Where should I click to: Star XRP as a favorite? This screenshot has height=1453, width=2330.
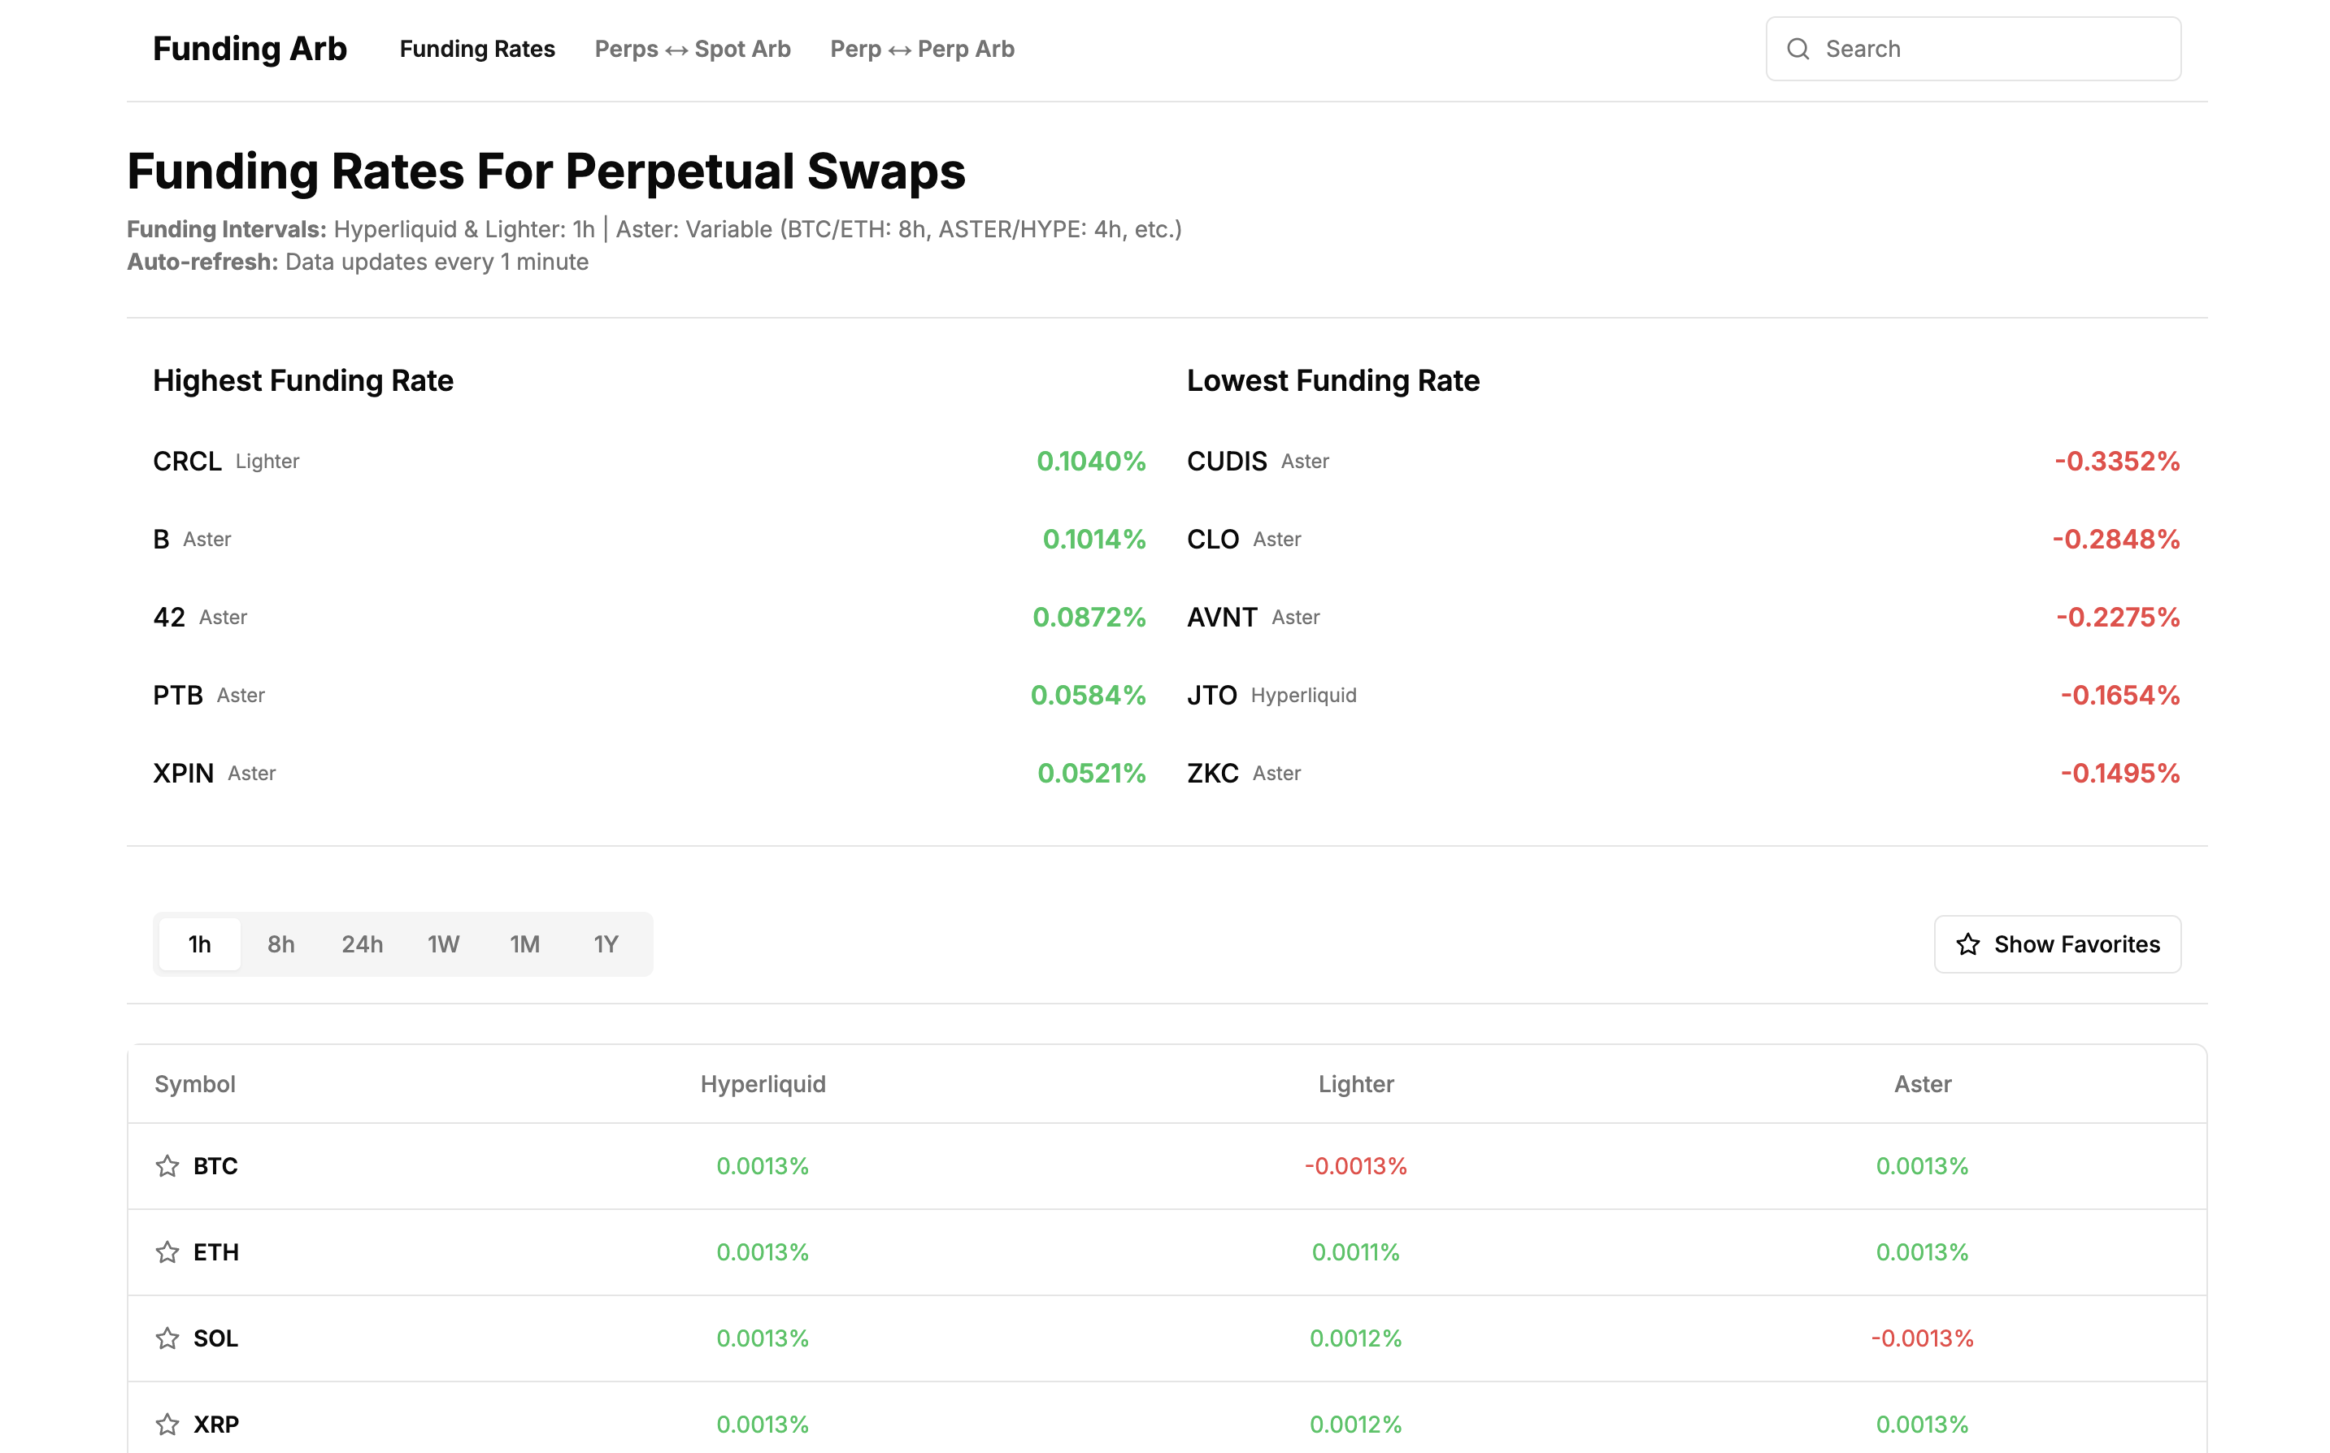167,1425
